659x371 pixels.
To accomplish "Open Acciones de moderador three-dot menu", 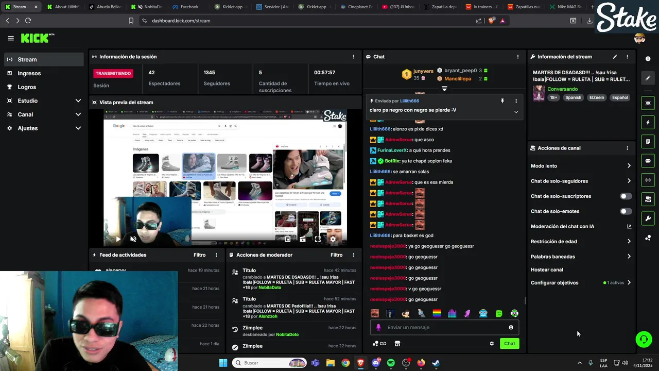I will 353,255.
